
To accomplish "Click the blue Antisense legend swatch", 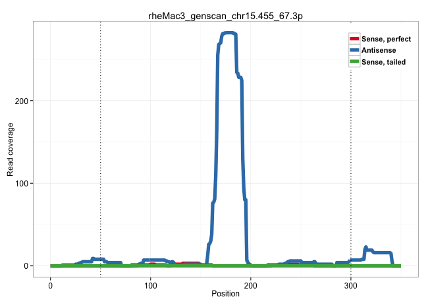I will [x=354, y=51].
